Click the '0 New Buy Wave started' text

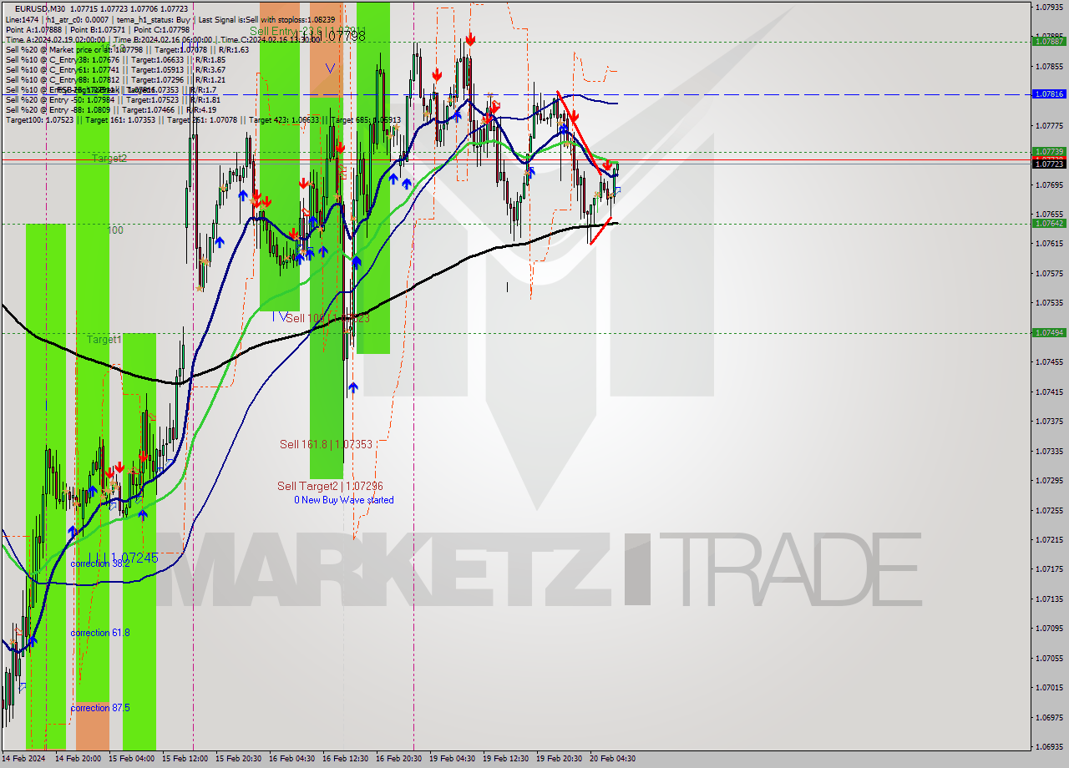[x=343, y=500]
